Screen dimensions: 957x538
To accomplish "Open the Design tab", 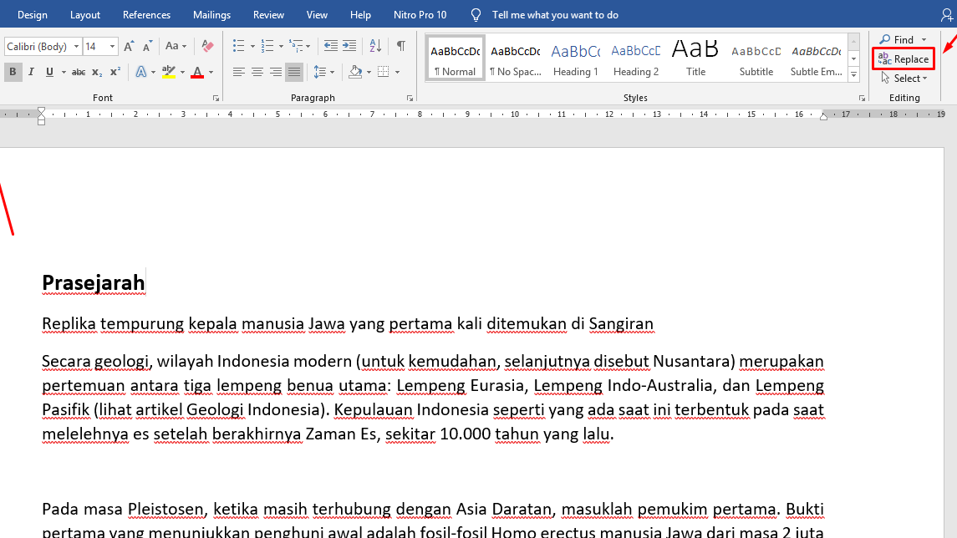I will (33, 15).
